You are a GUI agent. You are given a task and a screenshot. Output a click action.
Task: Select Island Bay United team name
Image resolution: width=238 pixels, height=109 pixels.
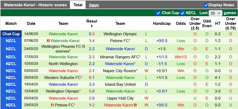120,84
